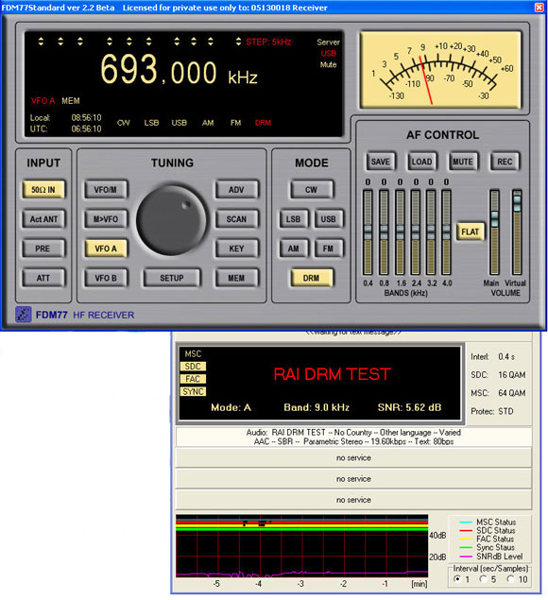
Task: Click the VFO/M tuning button
Action: (106, 190)
